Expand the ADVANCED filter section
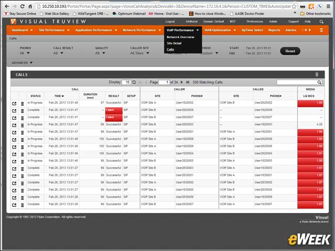Screen dimensions: 335x251 [22, 63]
